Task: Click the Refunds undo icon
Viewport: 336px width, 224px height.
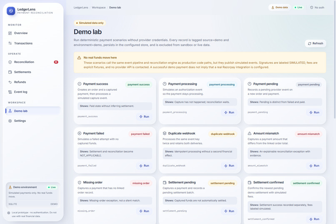Action: [x=10, y=82]
